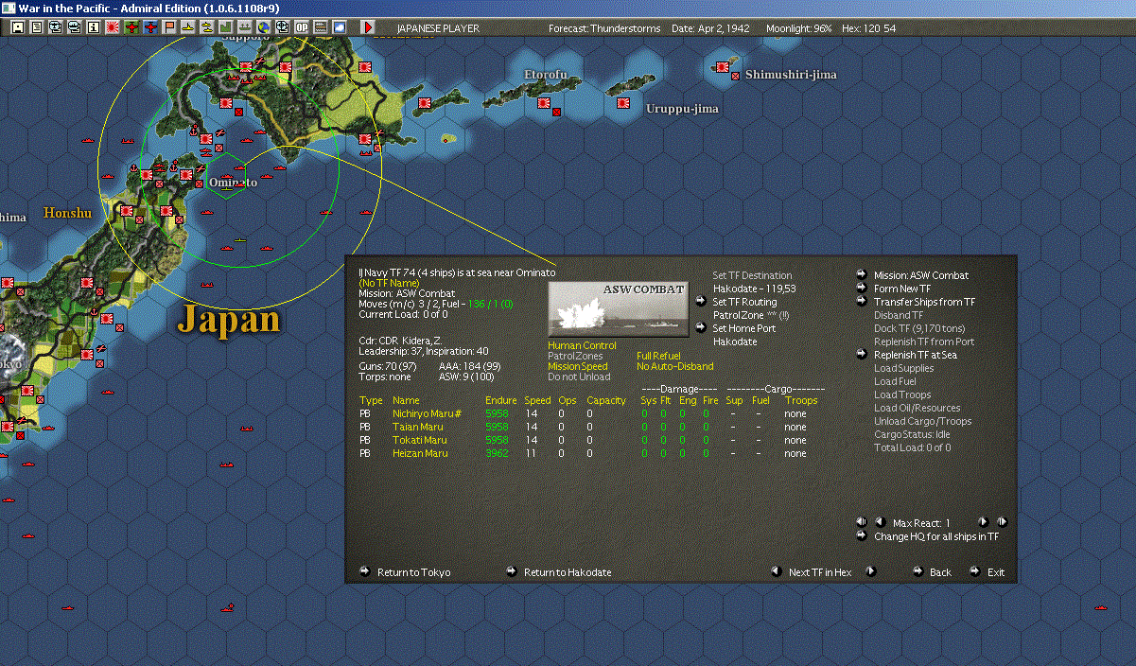Click arrow beside Set TF Routing
The image size is (1136, 666).
[x=701, y=302]
